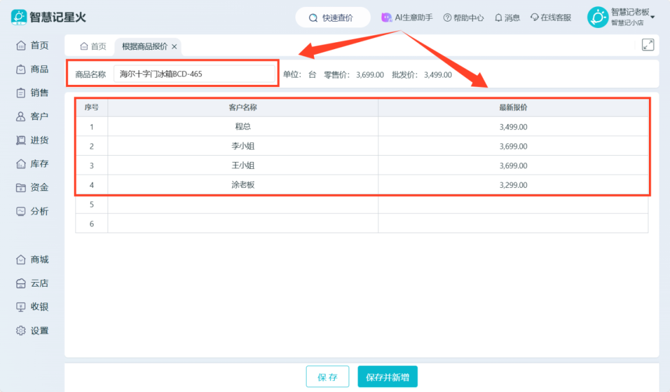The image size is (670, 392).
Task: Select customer cell 李小姐
Action: pyautogui.click(x=243, y=146)
